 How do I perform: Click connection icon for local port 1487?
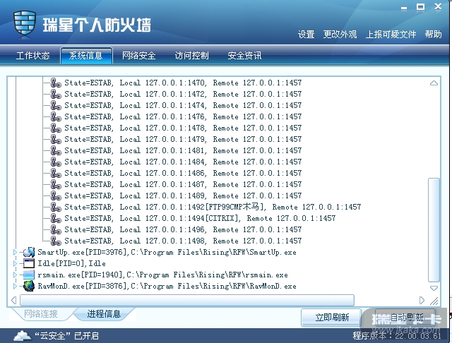[x=56, y=184]
